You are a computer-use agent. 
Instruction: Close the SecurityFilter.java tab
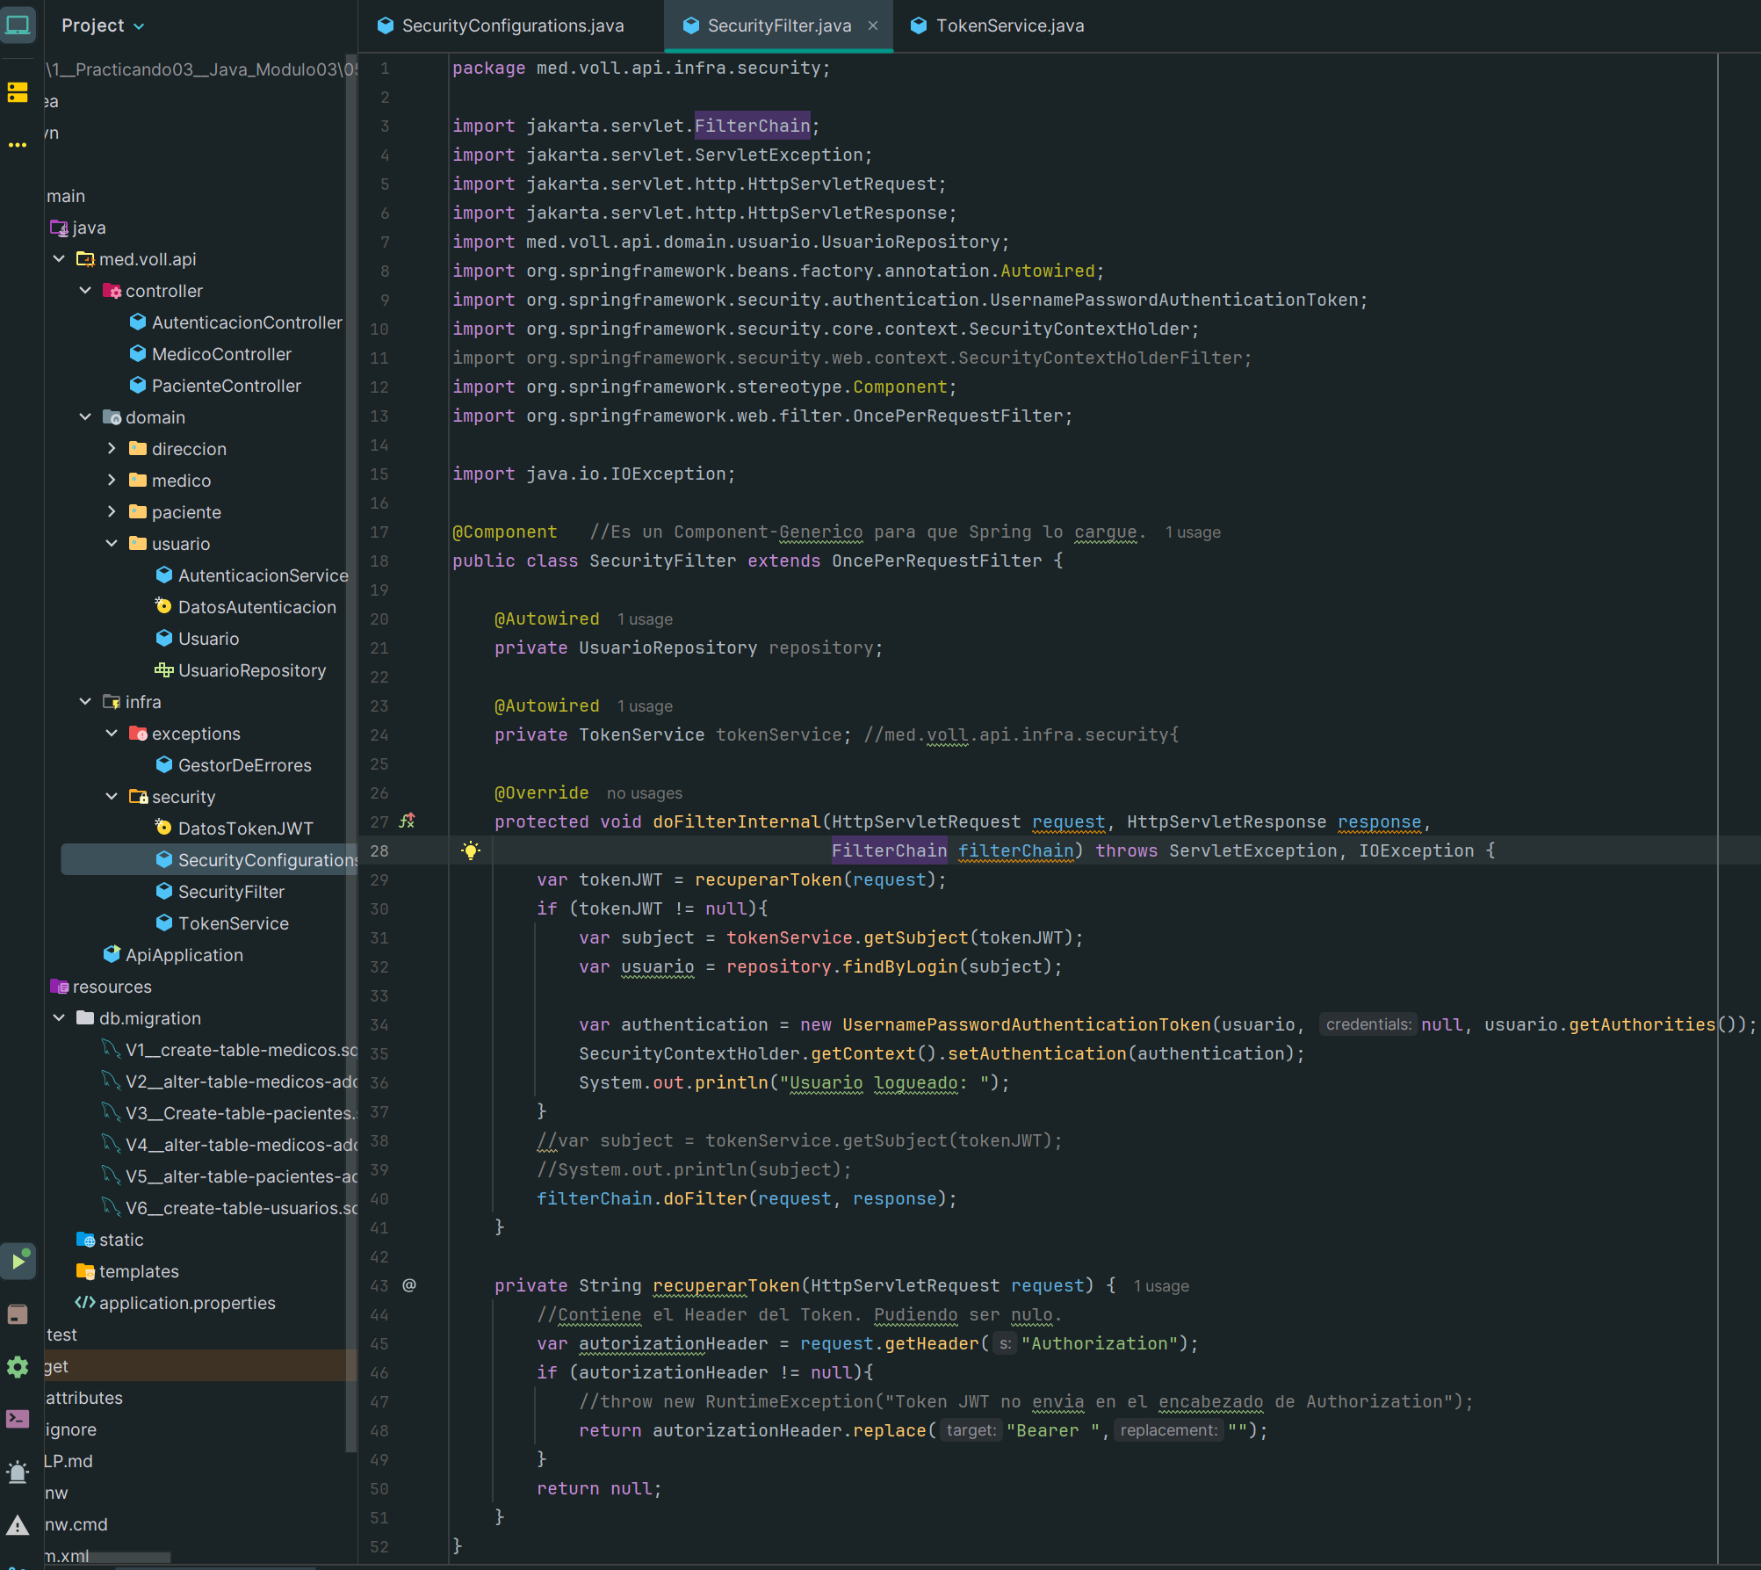point(873,25)
